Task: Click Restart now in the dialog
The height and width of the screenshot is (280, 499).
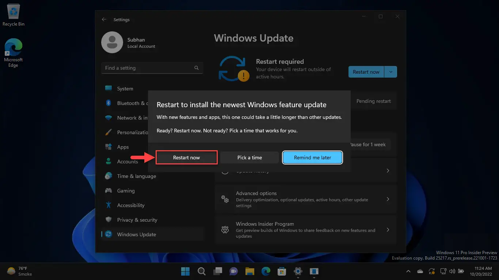Action: pyautogui.click(x=187, y=157)
